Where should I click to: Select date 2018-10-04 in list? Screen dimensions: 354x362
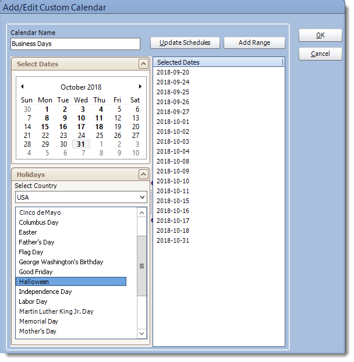(173, 151)
